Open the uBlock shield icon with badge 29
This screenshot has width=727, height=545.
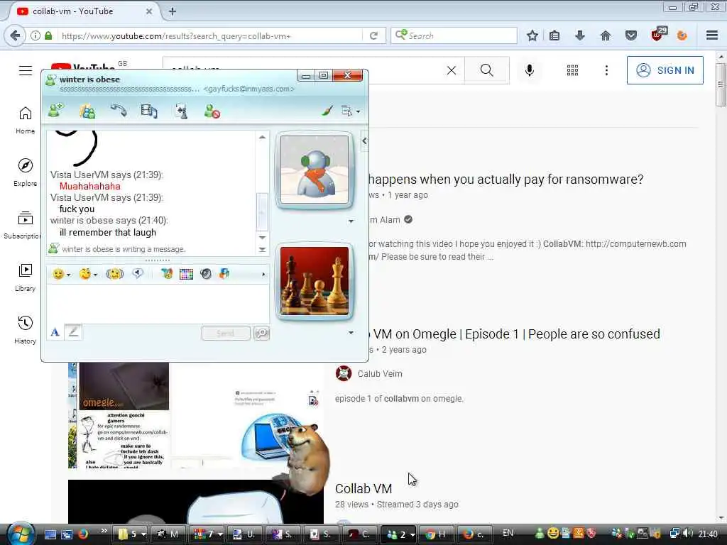point(658,35)
